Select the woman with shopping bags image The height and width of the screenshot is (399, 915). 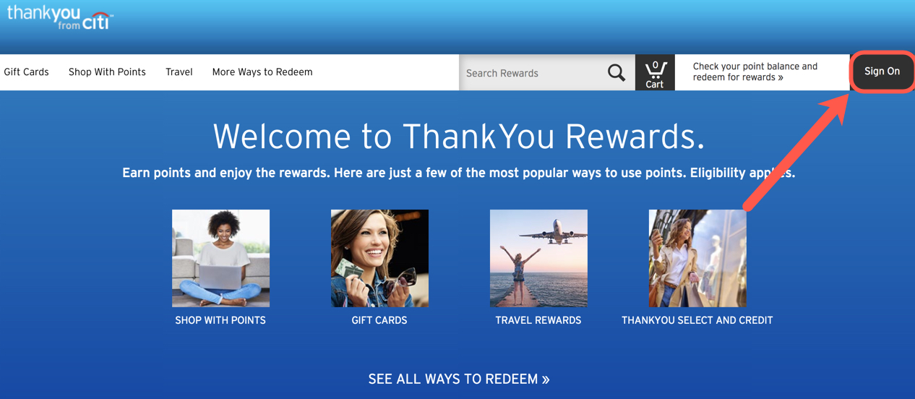(697, 258)
